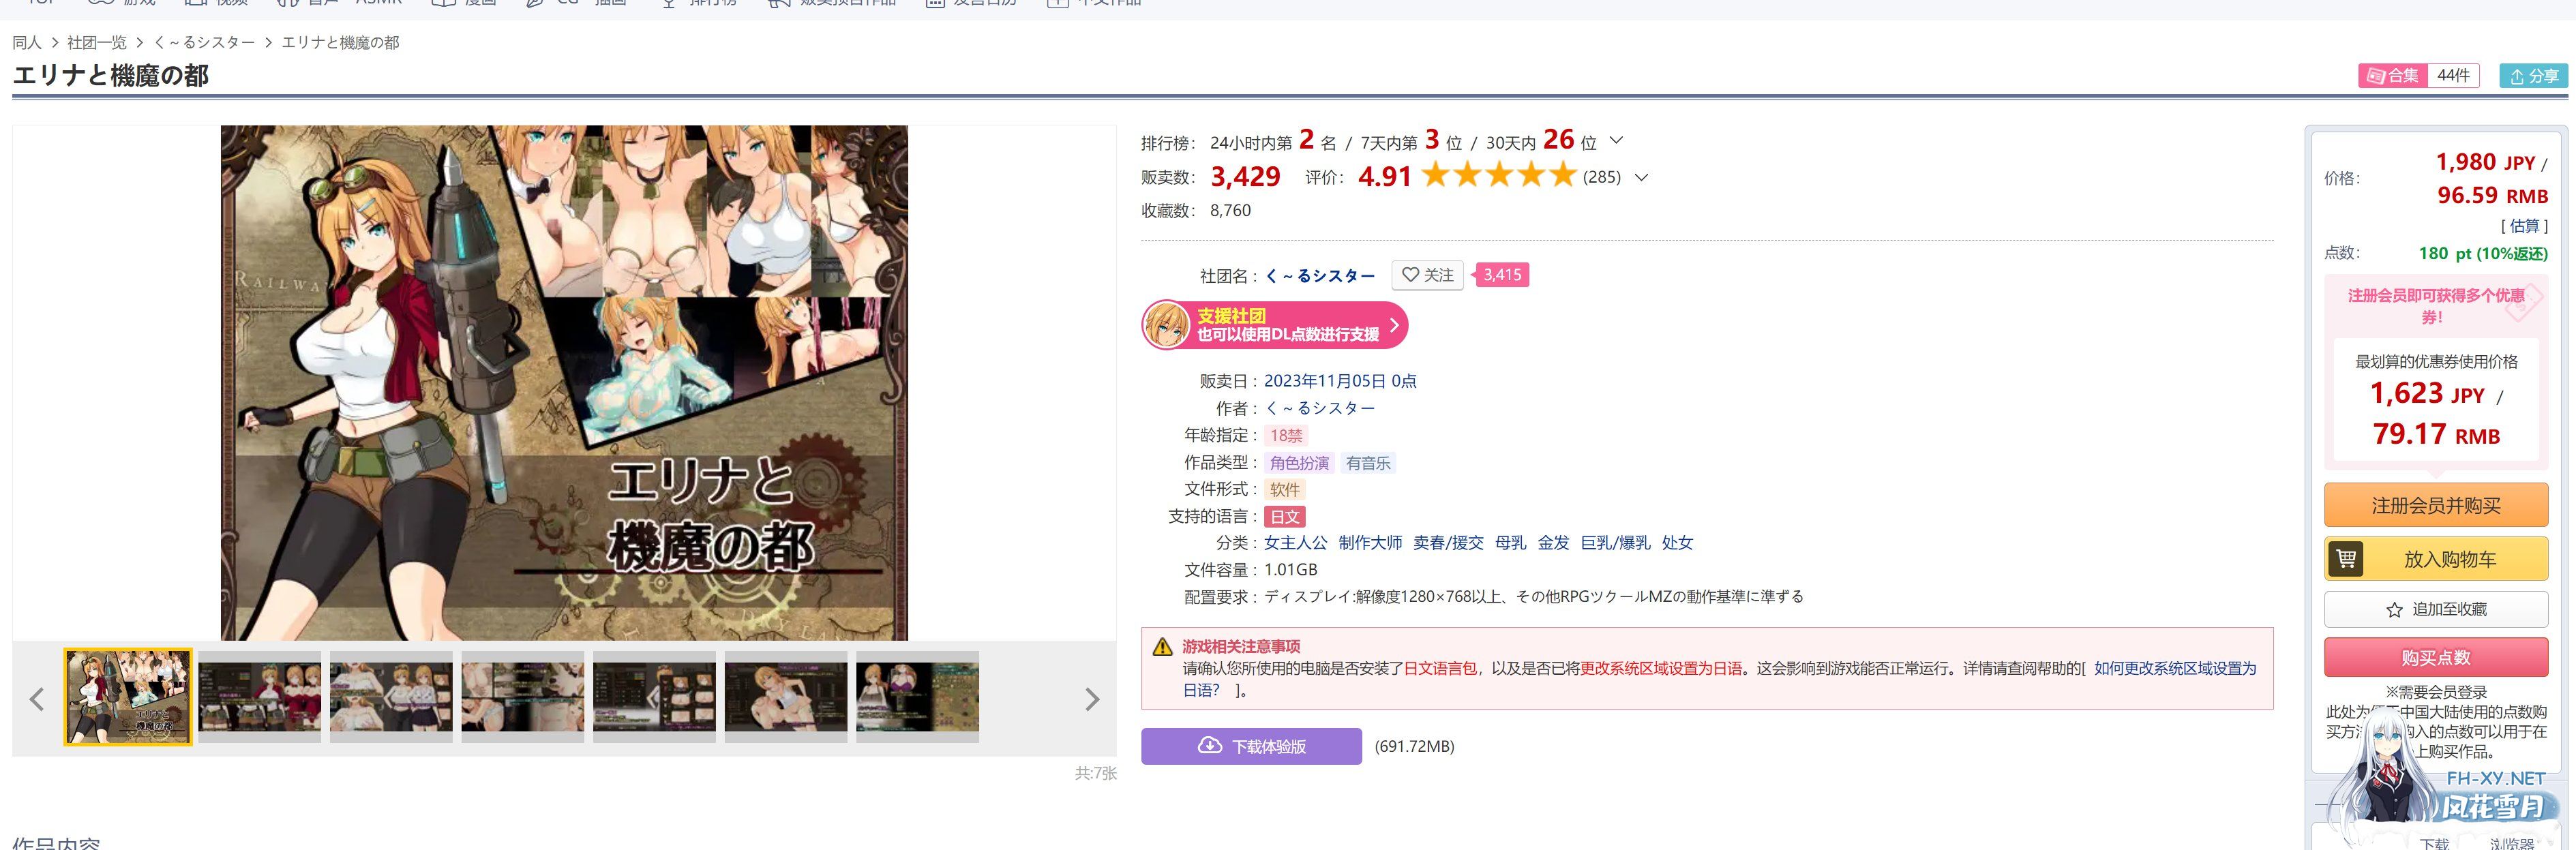Open the 日文语言包 link in the notice
Screen dimensions: 2576x850
(1440, 668)
